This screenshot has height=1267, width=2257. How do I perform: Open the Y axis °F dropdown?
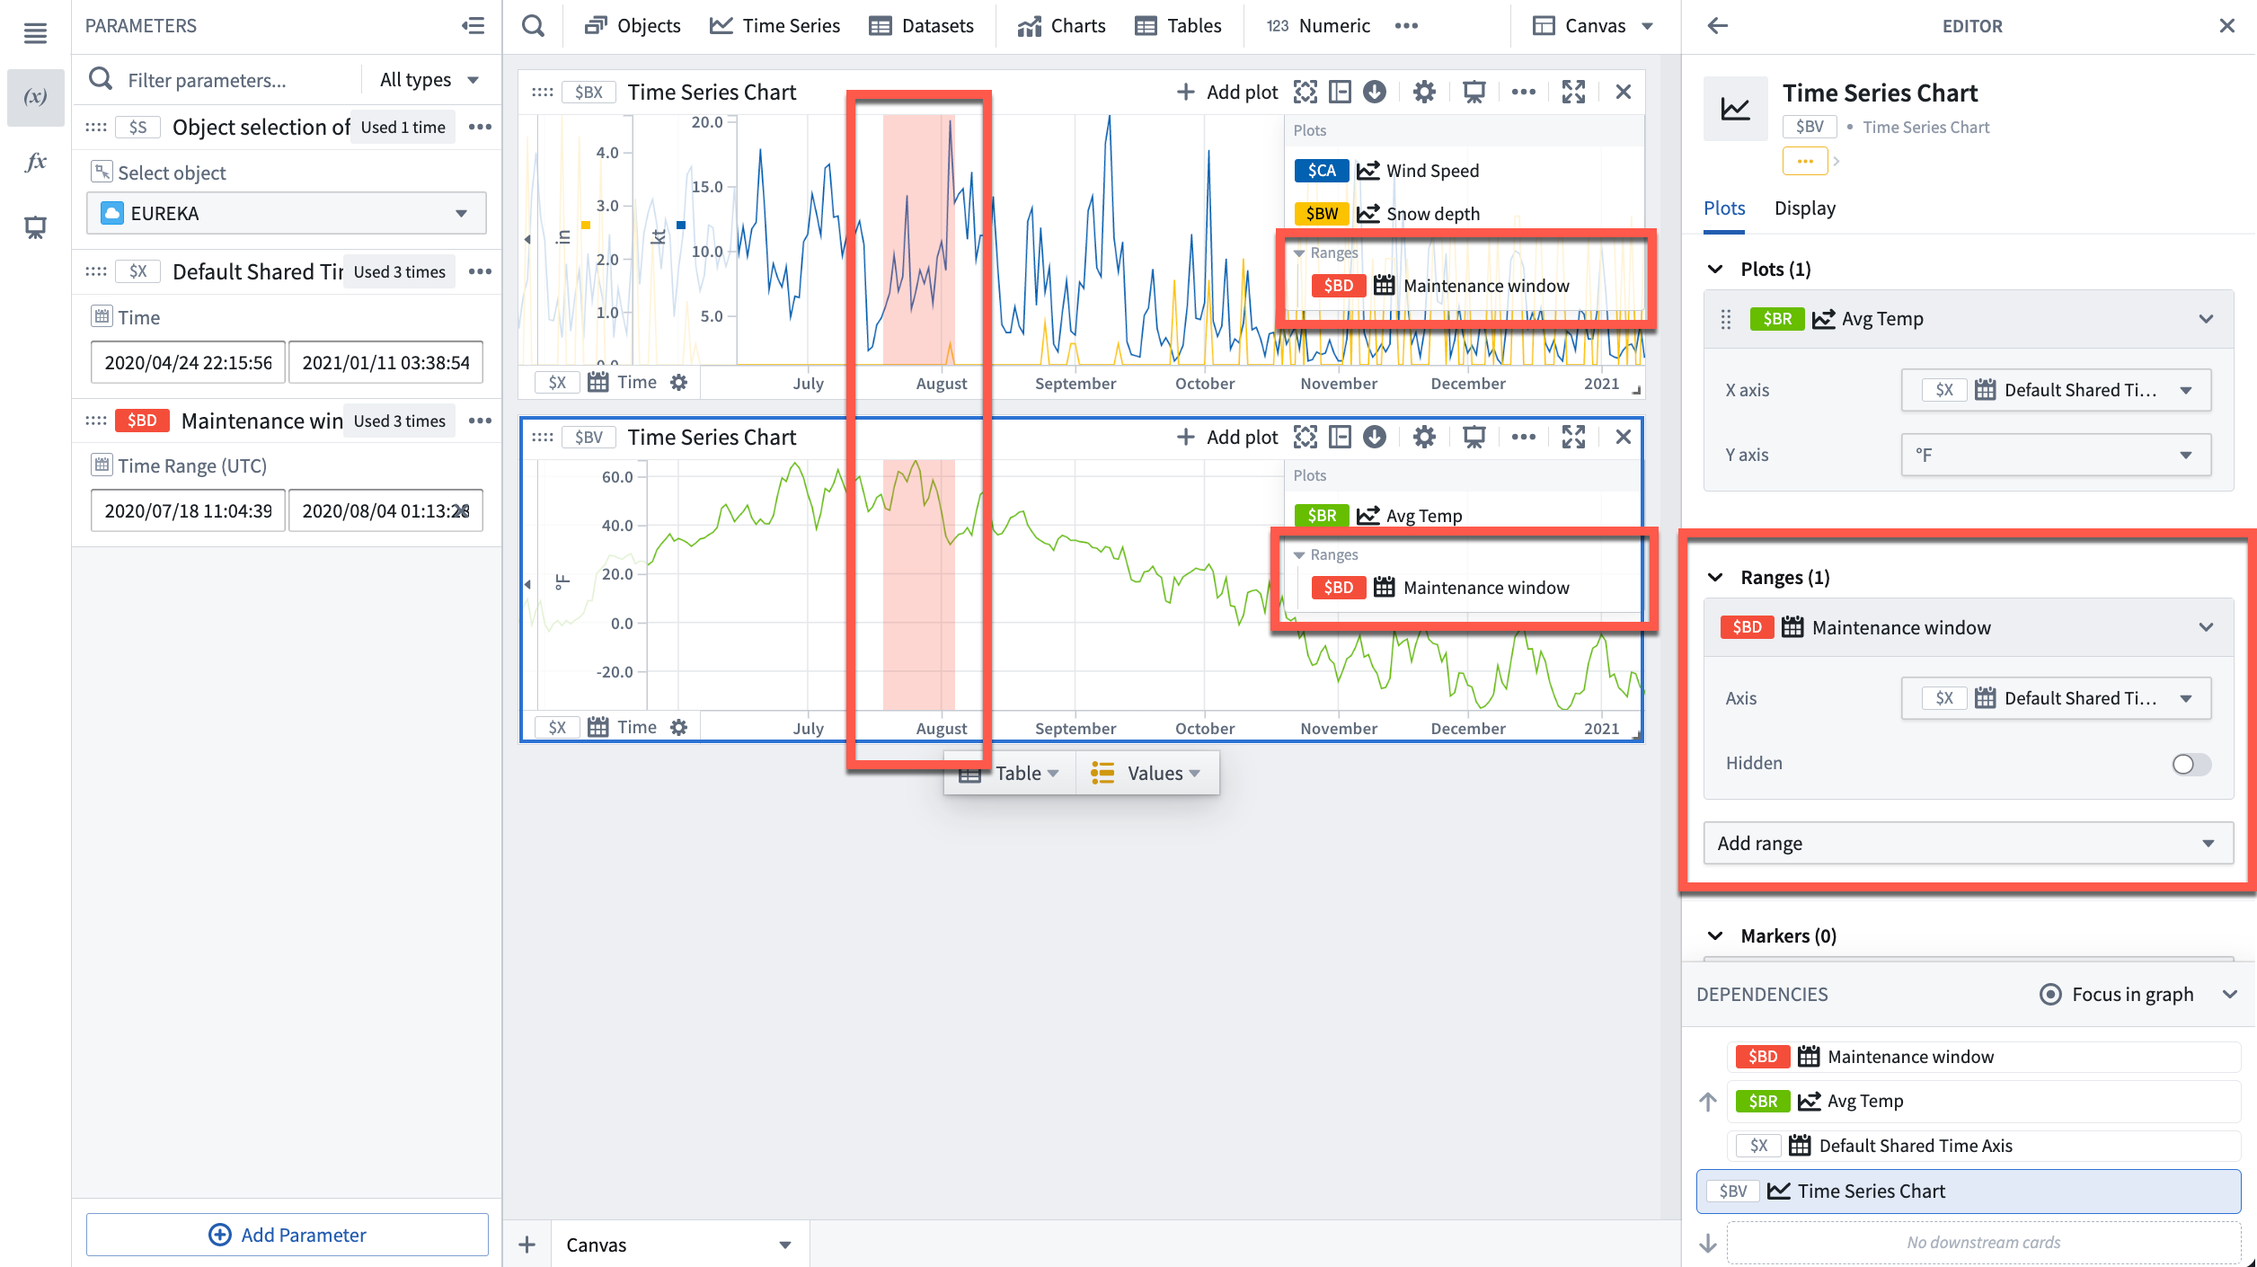[x=2056, y=455]
